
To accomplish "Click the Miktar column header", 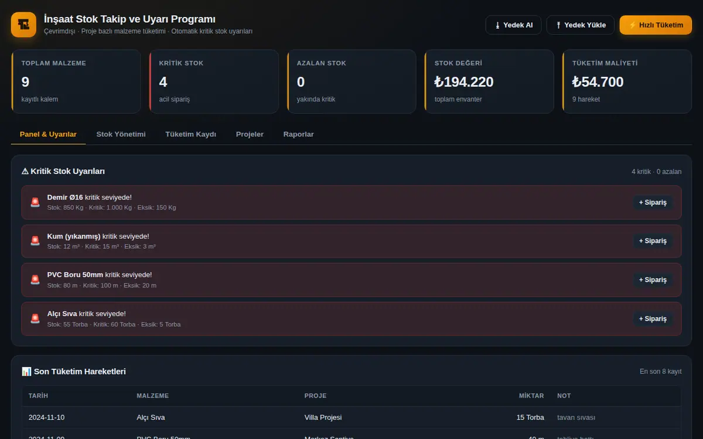I will [531, 396].
